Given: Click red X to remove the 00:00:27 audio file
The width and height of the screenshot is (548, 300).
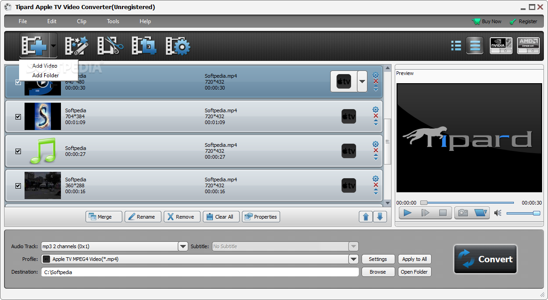Looking at the screenshot, I should [x=376, y=150].
